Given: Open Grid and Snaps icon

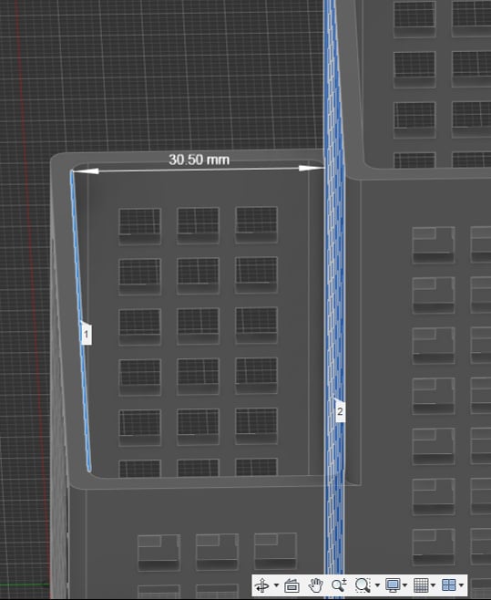Looking at the screenshot, I should [x=421, y=585].
